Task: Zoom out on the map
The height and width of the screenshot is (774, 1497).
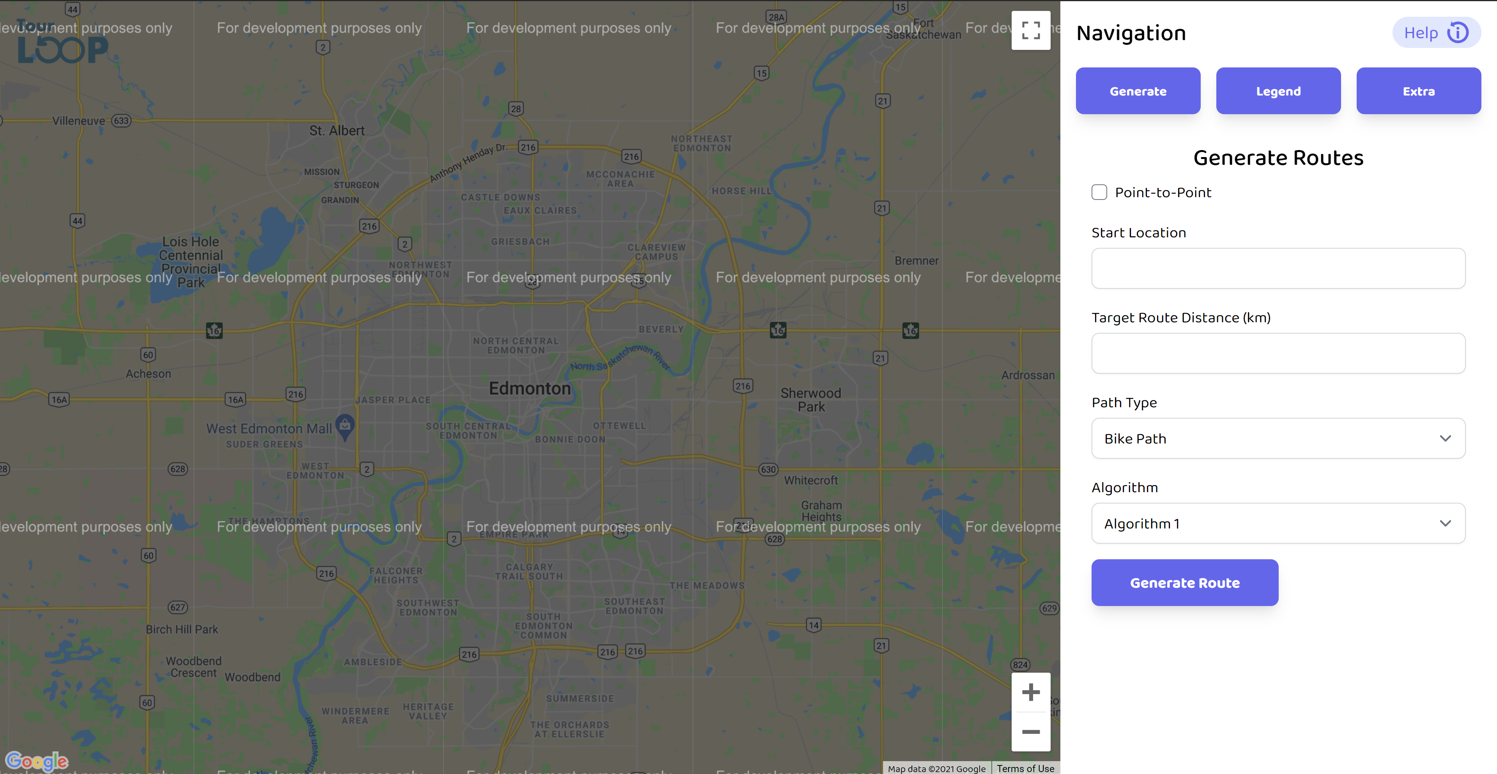Action: [1030, 732]
